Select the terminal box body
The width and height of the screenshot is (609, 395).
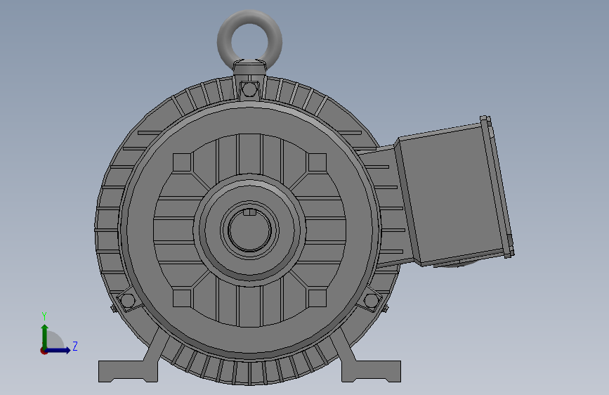pos(450,195)
